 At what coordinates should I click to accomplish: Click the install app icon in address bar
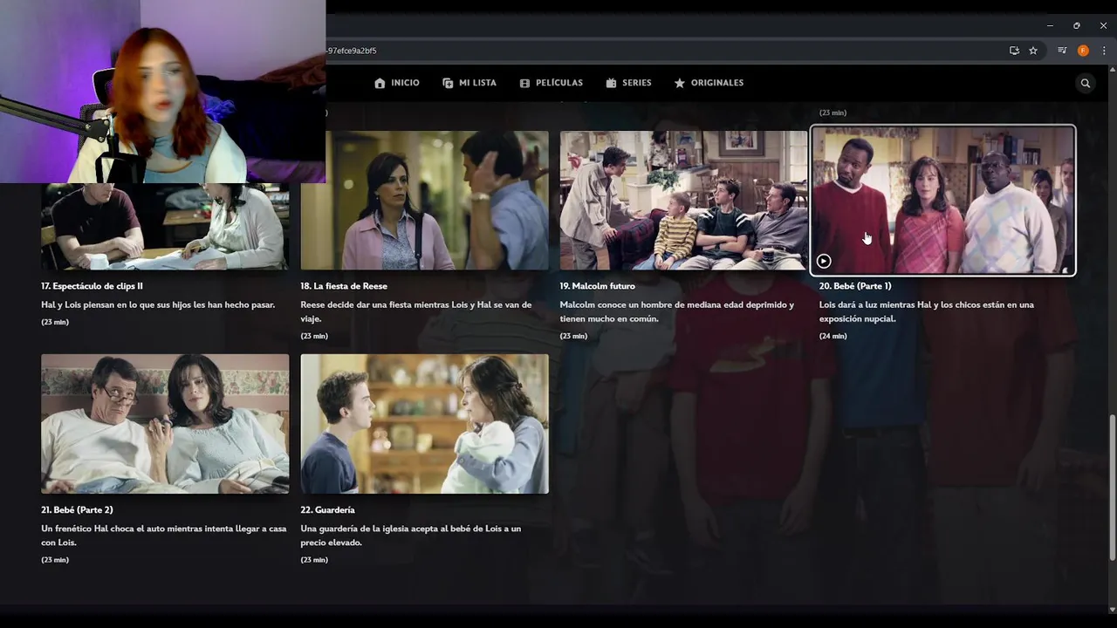tap(1014, 51)
